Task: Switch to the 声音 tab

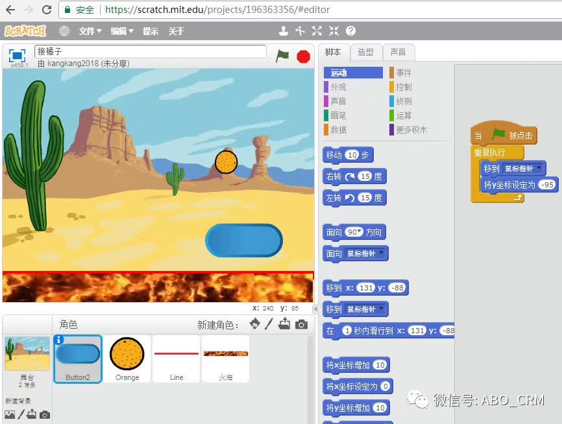Action: 398,53
